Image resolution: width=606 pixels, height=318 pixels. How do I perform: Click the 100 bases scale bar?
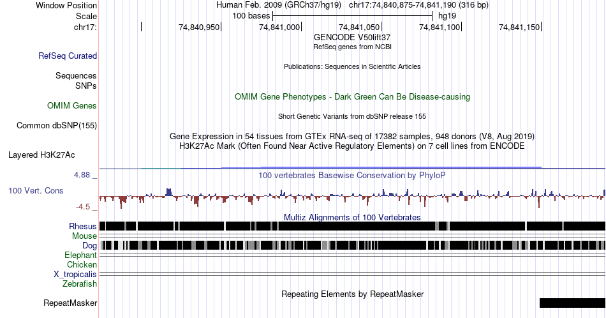(352, 16)
